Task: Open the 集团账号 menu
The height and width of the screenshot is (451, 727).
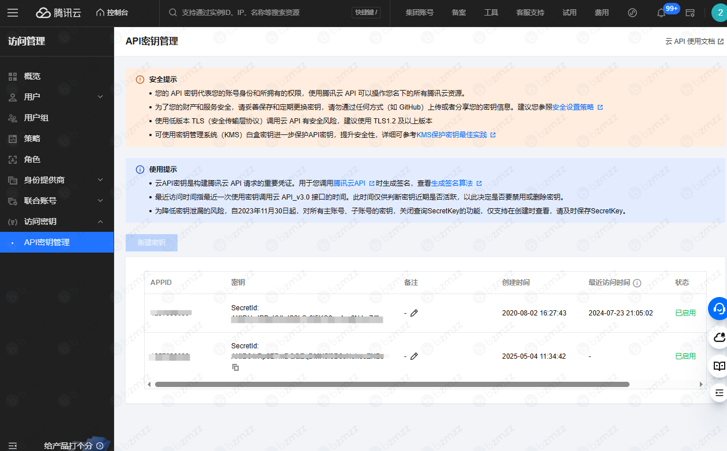Action: click(x=420, y=13)
